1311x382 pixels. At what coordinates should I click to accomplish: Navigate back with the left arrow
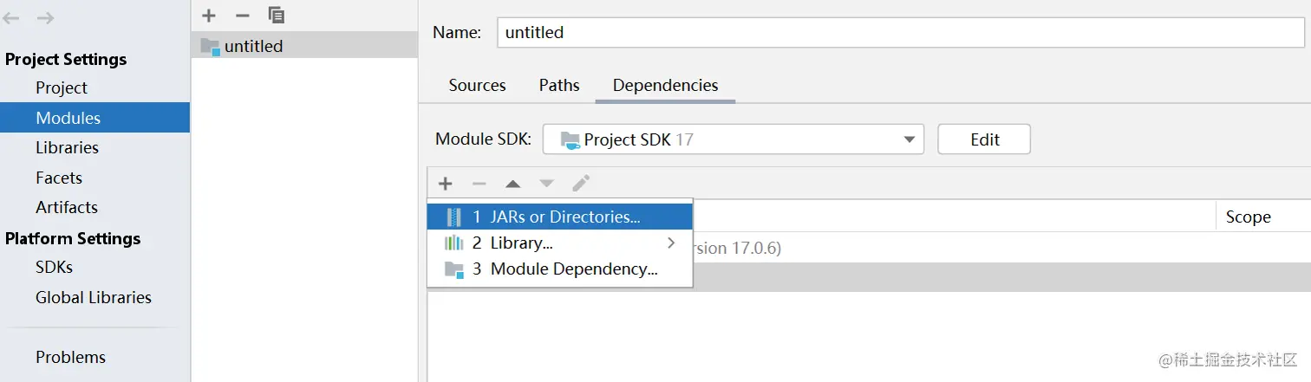tap(12, 18)
